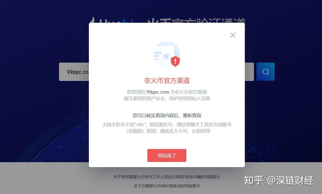Click the @深链财经 watermark text
This screenshot has width=322, height=194.
[x=290, y=180]
